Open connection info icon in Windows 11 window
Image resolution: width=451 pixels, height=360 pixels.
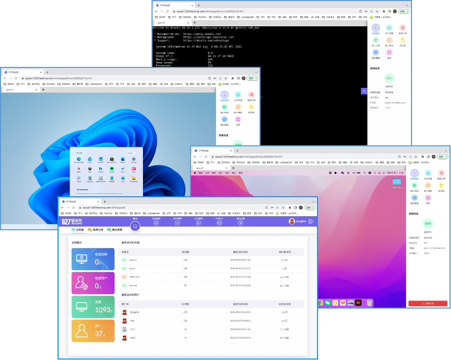point(224,95)
